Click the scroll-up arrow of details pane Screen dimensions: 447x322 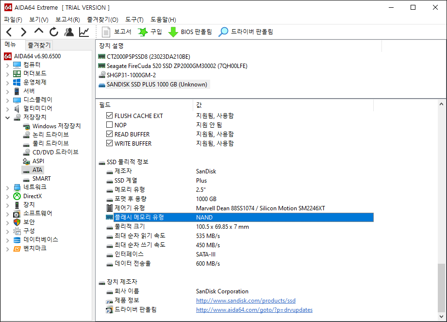click(441, 104)
